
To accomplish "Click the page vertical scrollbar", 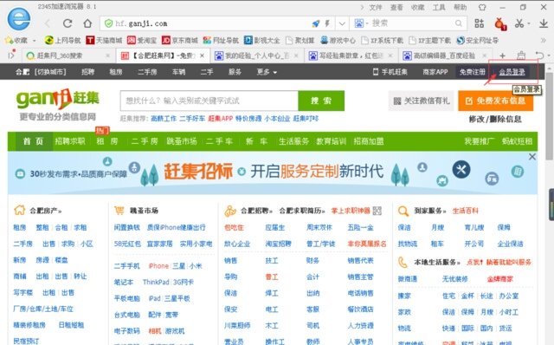I will tap(549, 117).
